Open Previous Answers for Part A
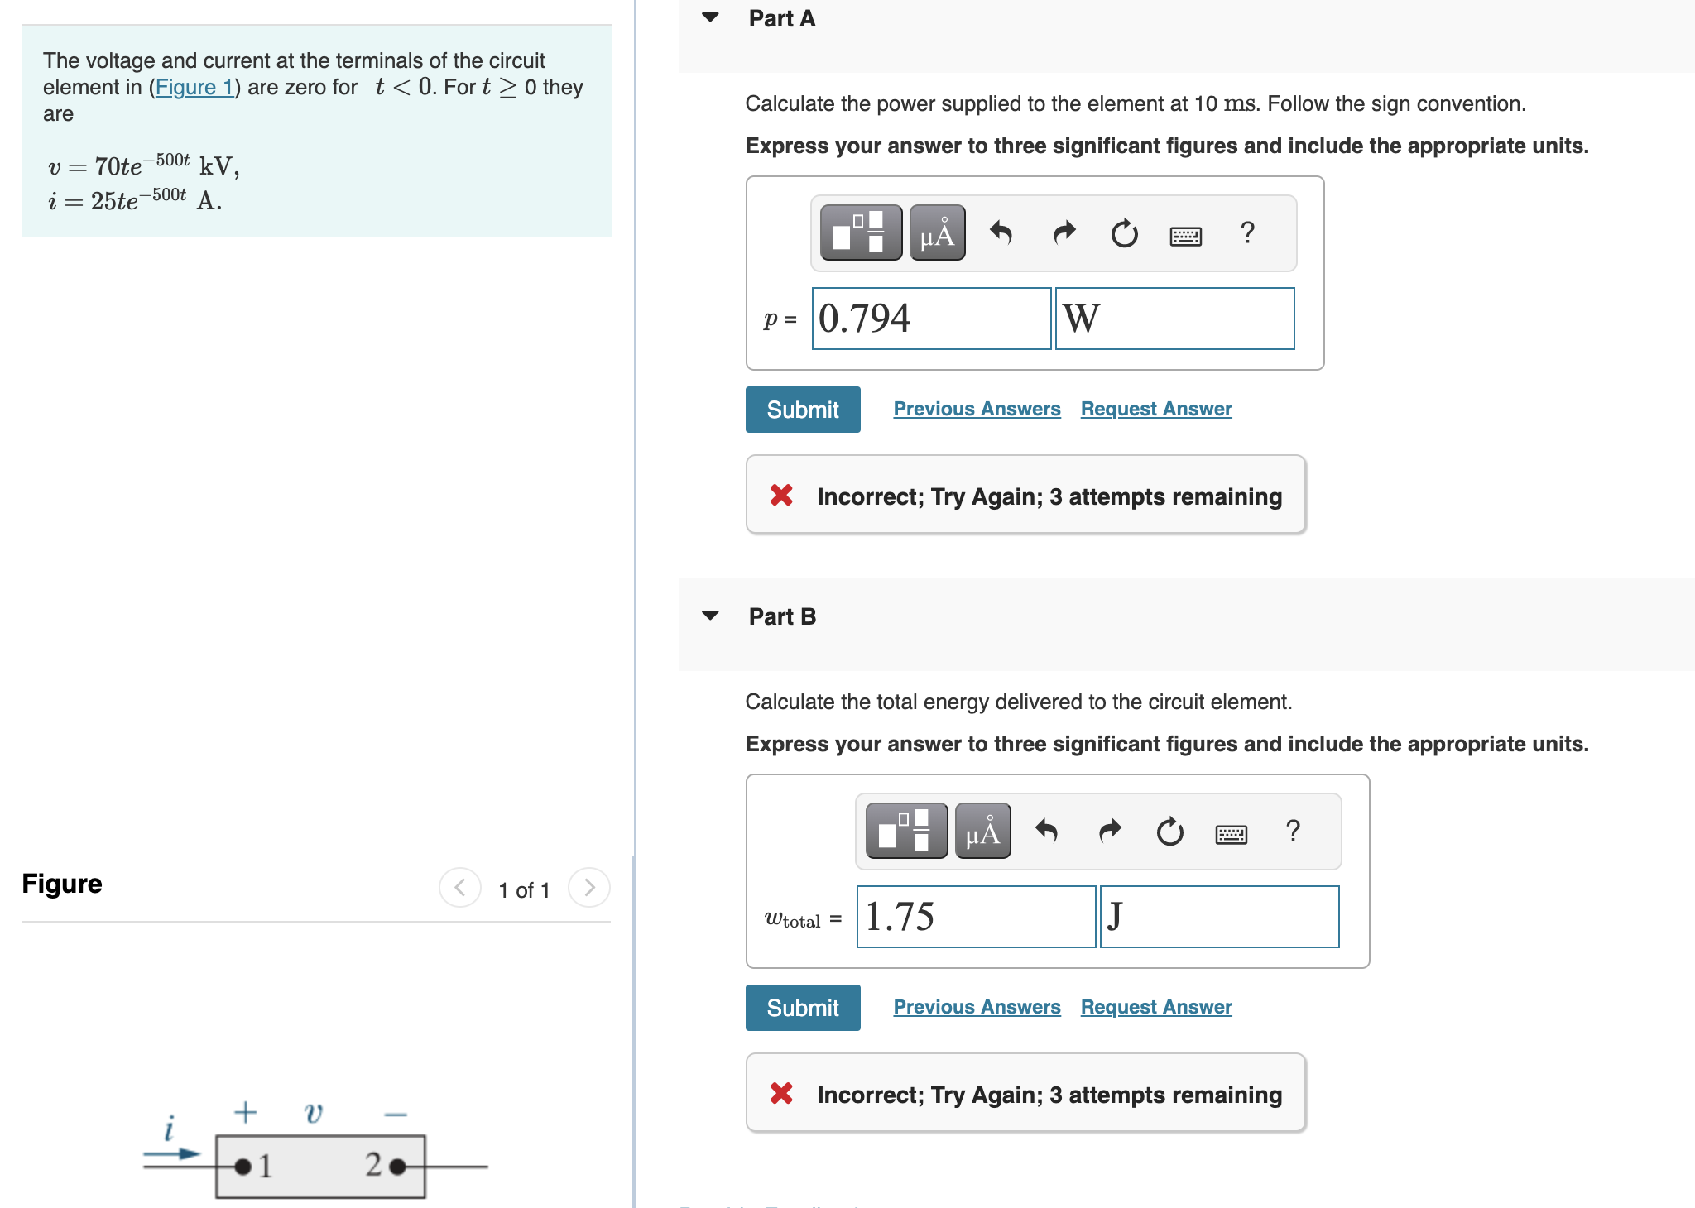 977,408
